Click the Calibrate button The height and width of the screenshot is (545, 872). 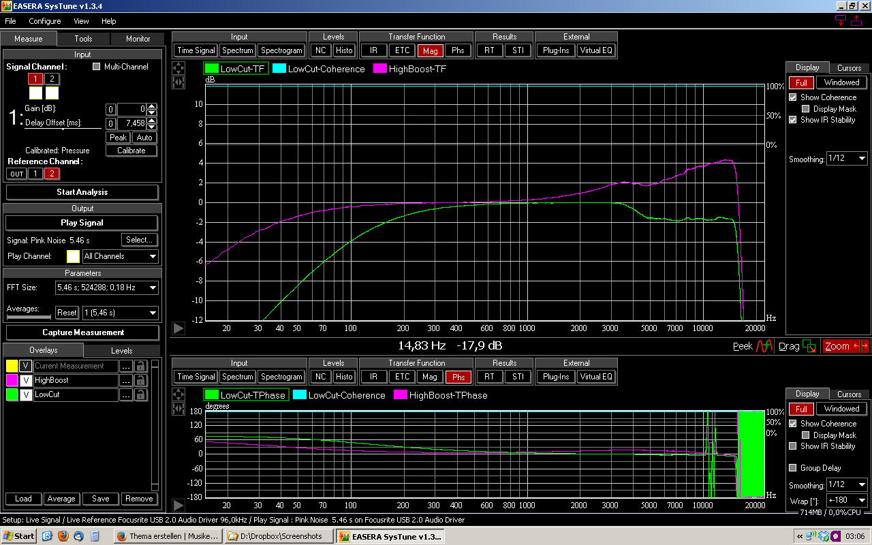(x=131, y=151)
